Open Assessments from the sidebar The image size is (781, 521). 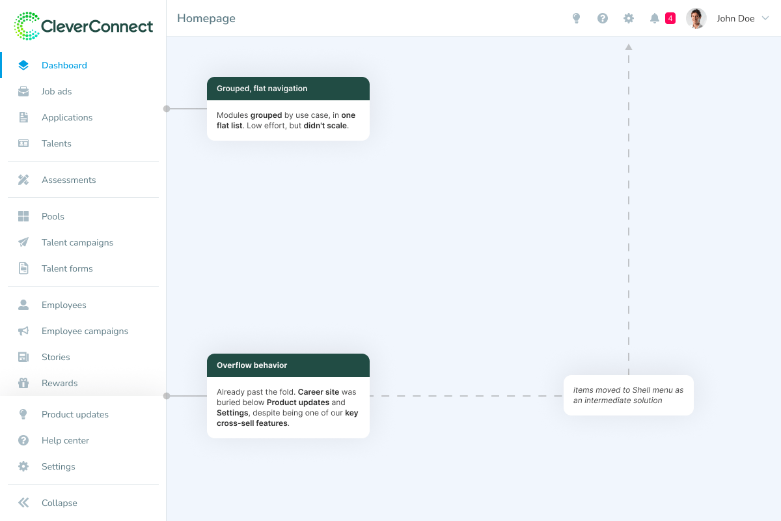[x=83, y=180]
